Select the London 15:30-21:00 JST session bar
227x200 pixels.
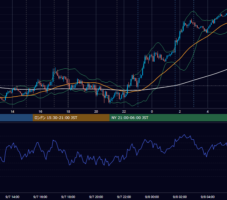pyautogui.click(x=71, y=118)
